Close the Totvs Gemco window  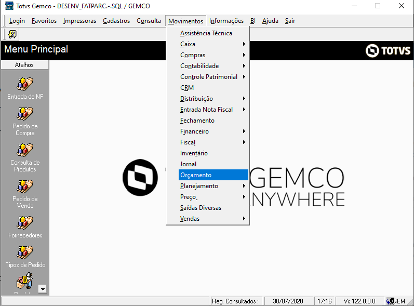tap(402, 6)
